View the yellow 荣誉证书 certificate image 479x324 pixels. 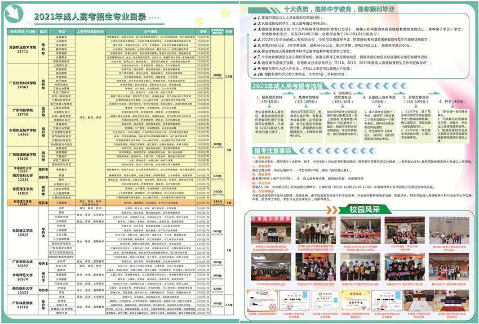[x=356, y=301]
